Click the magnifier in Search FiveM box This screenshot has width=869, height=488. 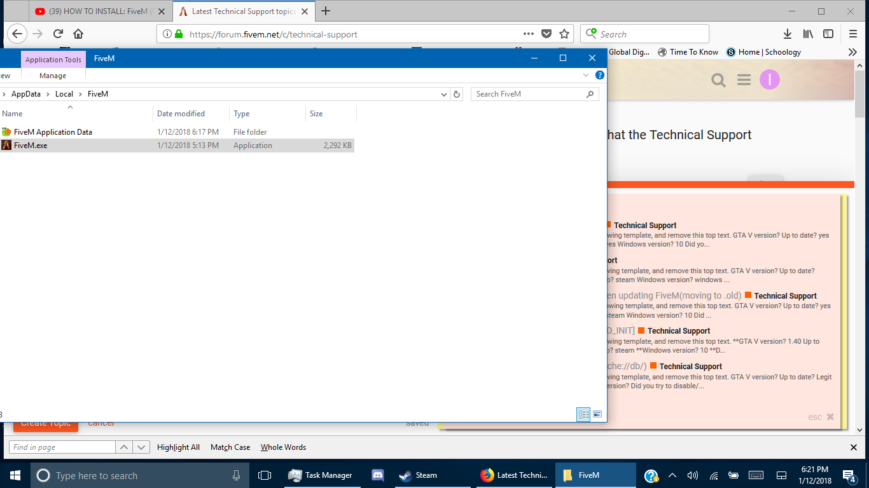[590, 94]
